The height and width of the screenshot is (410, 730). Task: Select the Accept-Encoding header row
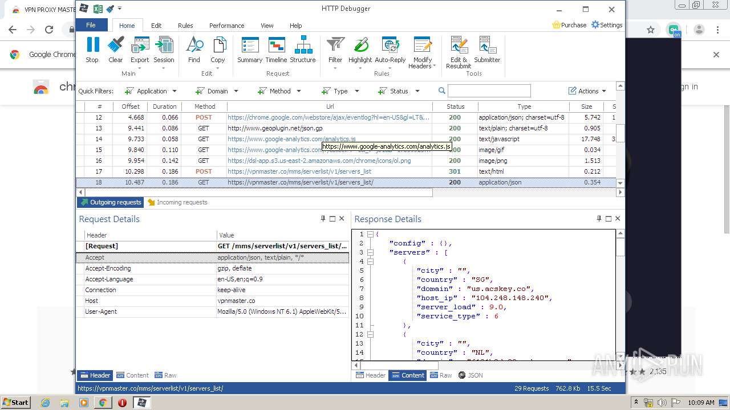pyautogui.click(x=212, y=269)
